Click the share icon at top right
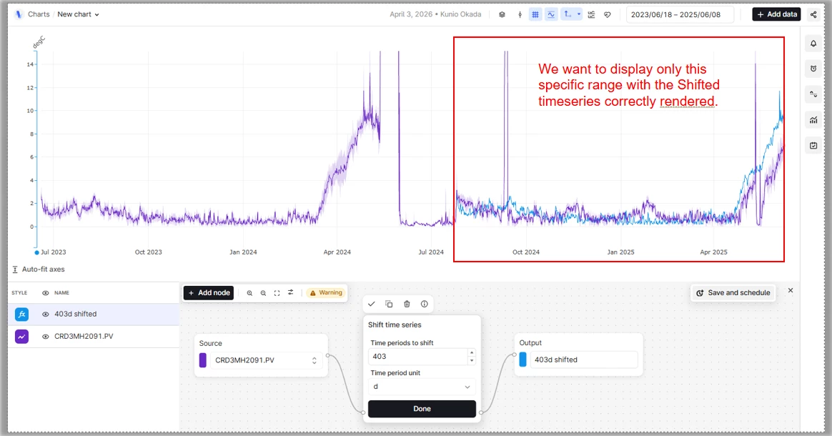The height and width of the screenshot is (436, 832). tap(813, 15)
